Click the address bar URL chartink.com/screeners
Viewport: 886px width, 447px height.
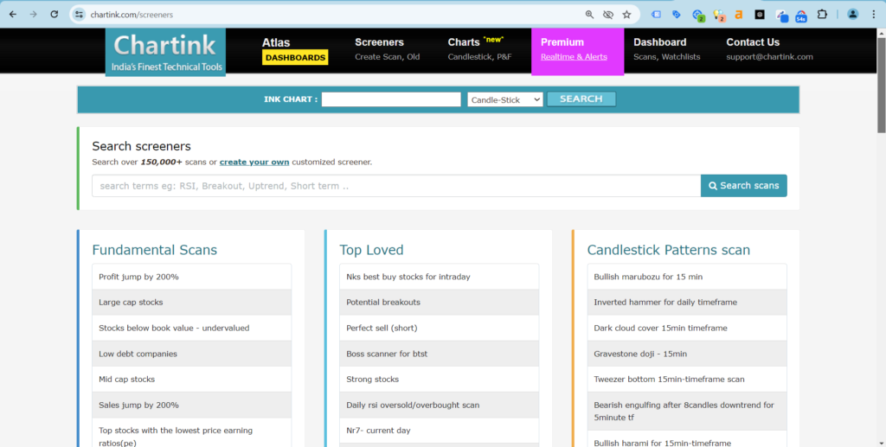tap(132, 15)
